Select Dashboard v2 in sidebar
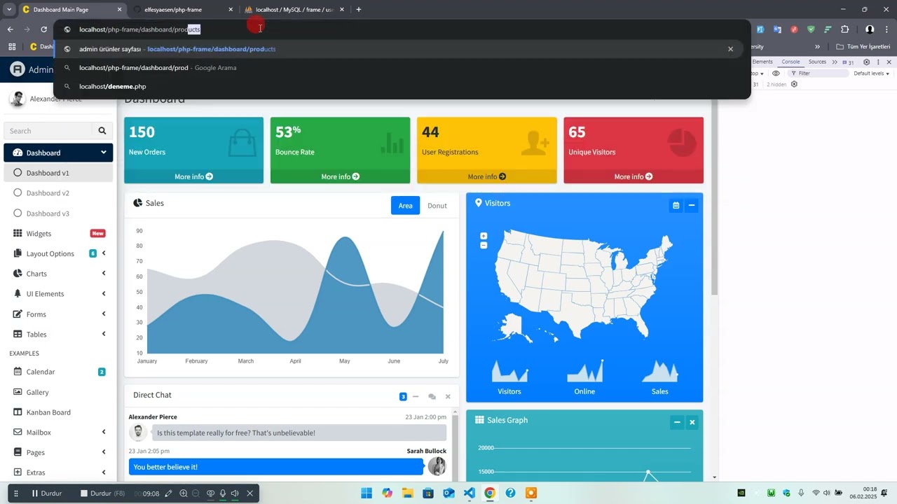 [58, 193]
